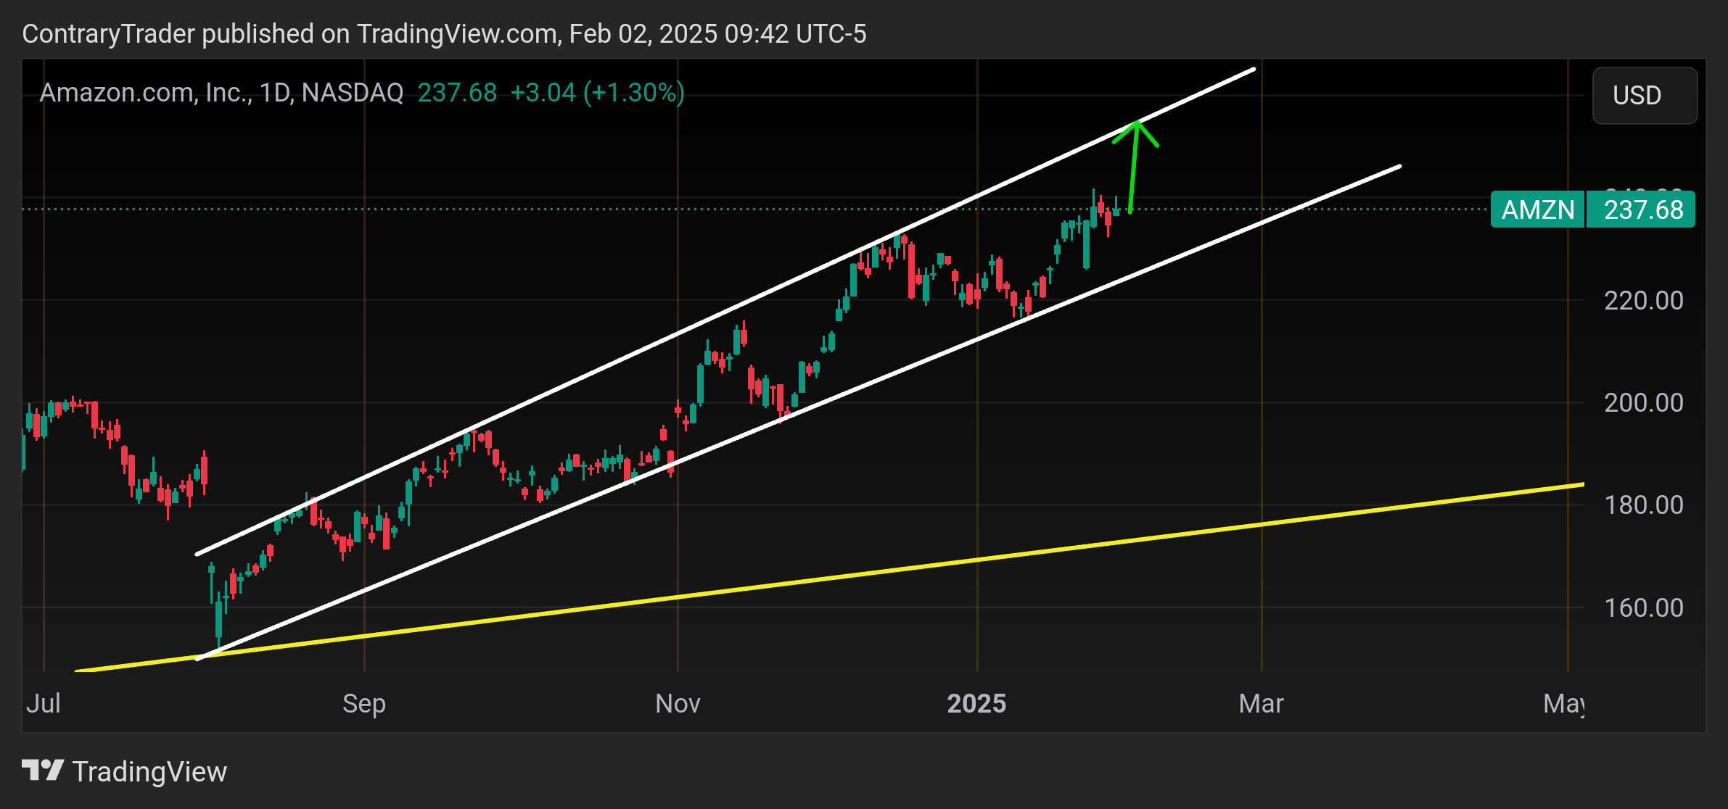Click the Jul time axis label
The image size is (1728, 809).
[44, 703]
